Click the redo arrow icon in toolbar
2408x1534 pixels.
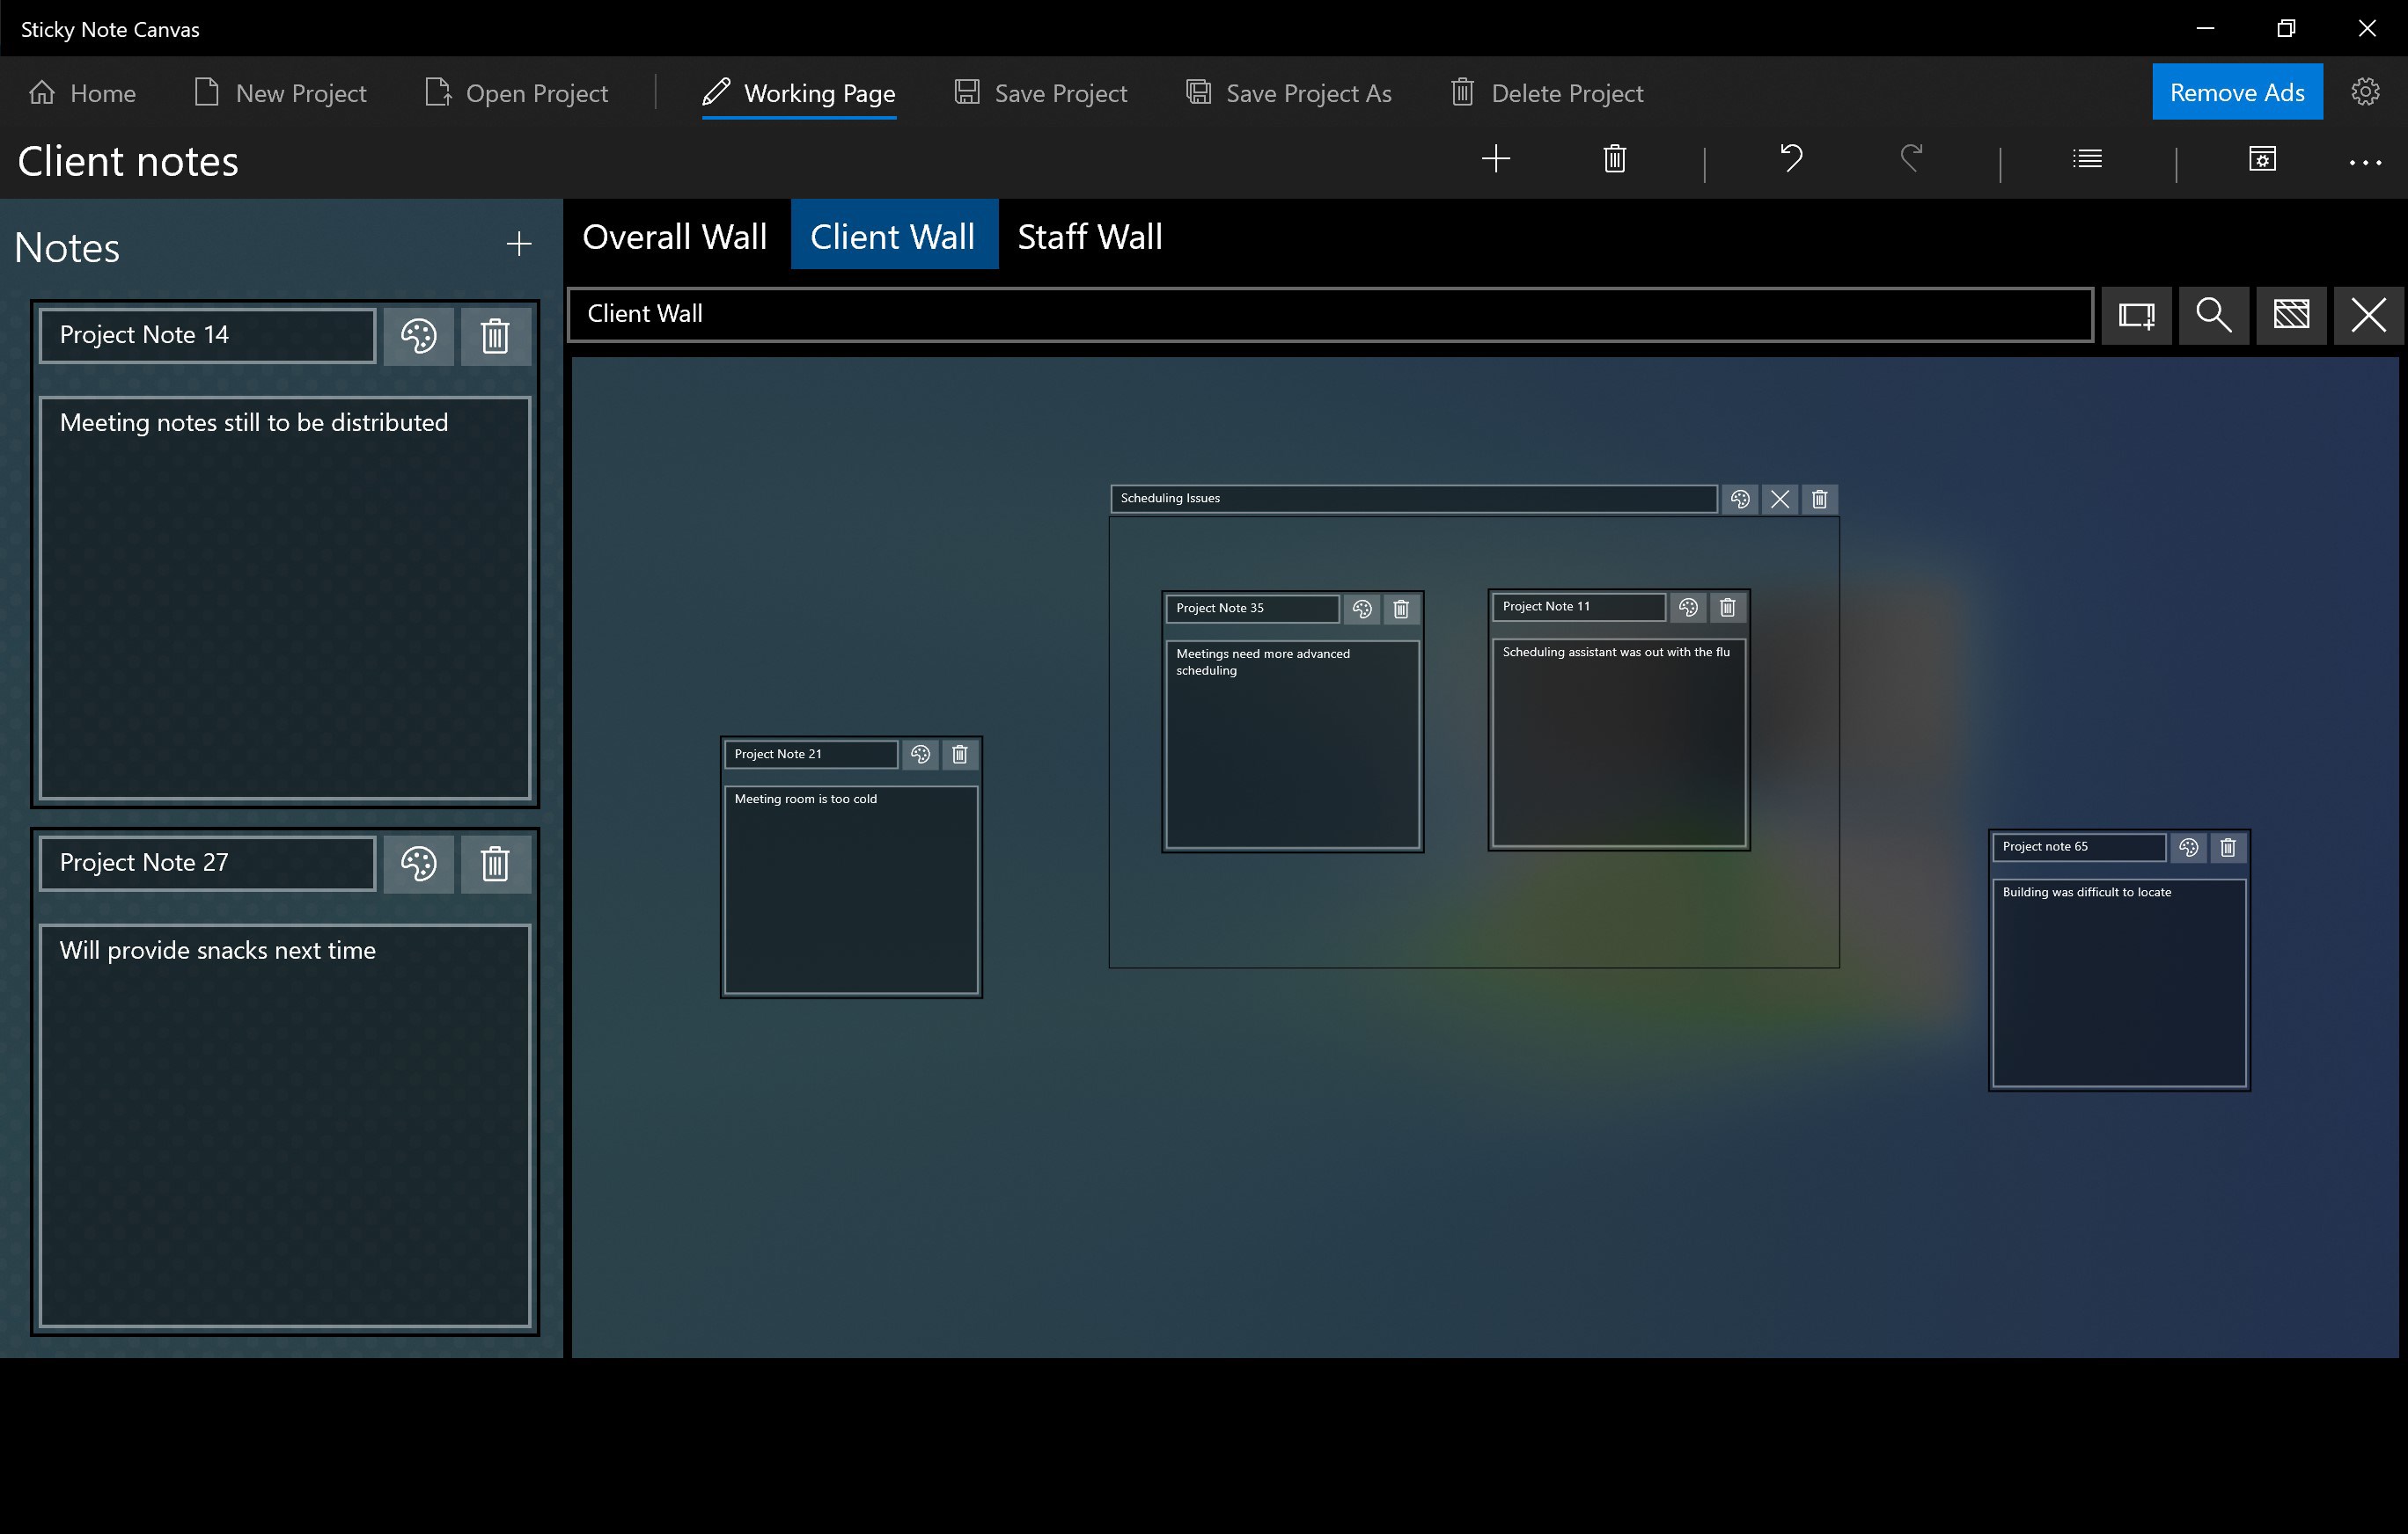click(1912, 159)
